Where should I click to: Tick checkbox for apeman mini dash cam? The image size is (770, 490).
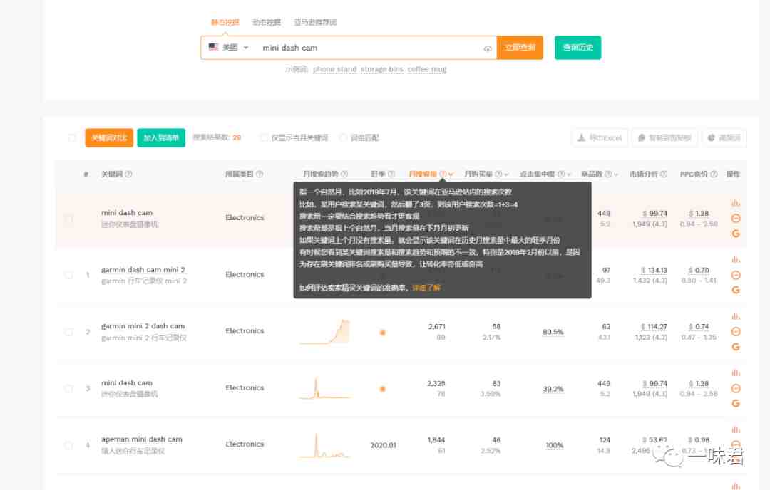click(x=68, y=445)
